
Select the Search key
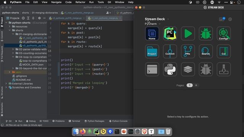click(x=206, y=51)
